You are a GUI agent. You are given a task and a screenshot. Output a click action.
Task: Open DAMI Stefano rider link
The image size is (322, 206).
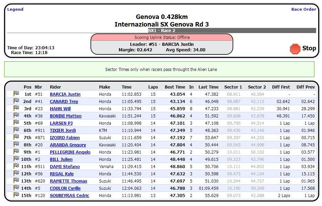65,167
